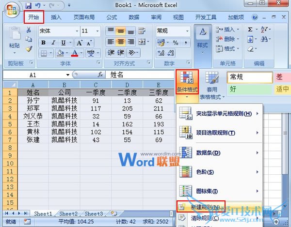Open the Fill down tool
Viewport: 291px width, 227px height.
(x=250, y=39)
